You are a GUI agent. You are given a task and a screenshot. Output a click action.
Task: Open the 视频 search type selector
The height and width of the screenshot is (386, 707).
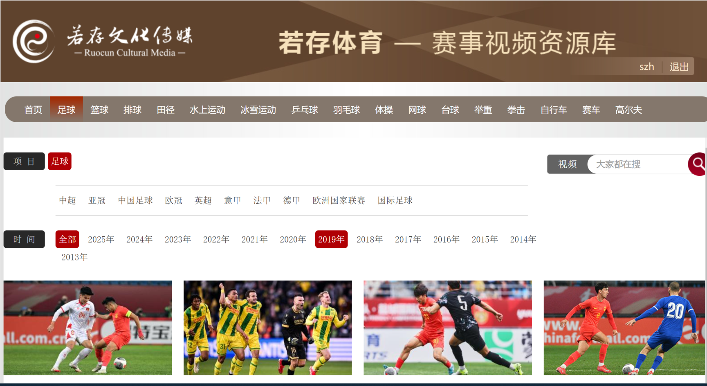(568, 164)
